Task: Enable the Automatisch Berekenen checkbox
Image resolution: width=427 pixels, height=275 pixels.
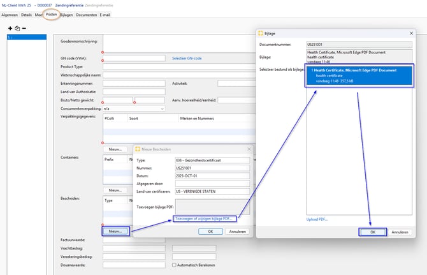Action: [175, 264]
